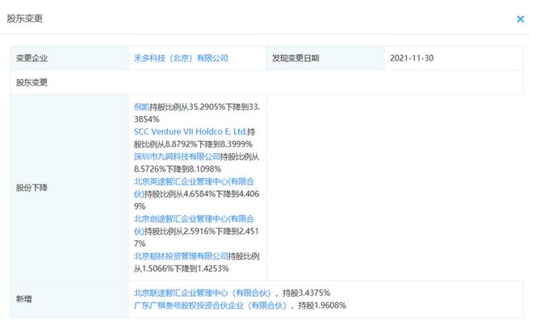This screenshot has width=540, height=324.
Task: Select text 持股1.9608%
Action: click(x=322, y=305)
